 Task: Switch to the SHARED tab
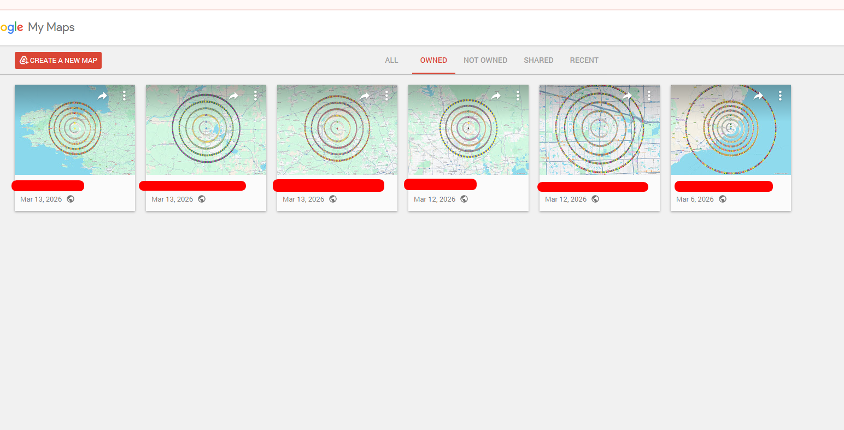pyautogui.click(x=538, y=60)
